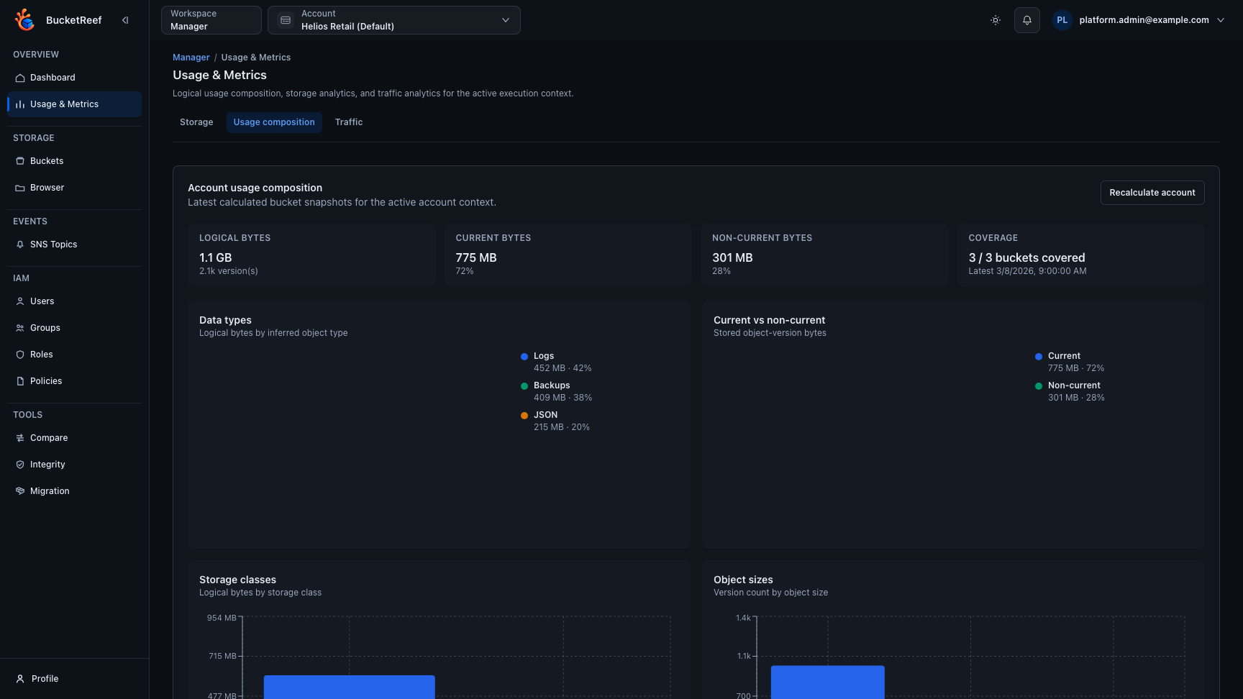Screen dimensions: 1243x699
Task: Go to Buckets in the sidebar
Action: pyautogui.click(x=74, y=161)
